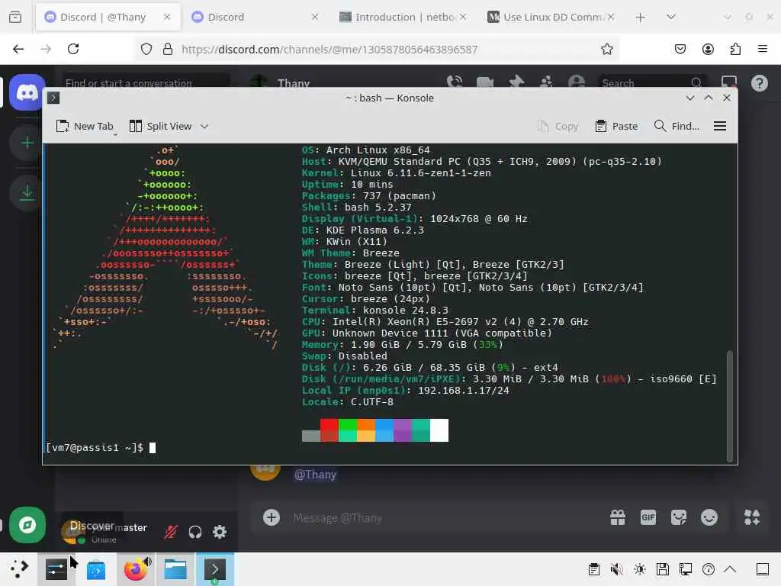
Task: Show user profile icon in Discord header
Action: [x=577, y=82]
